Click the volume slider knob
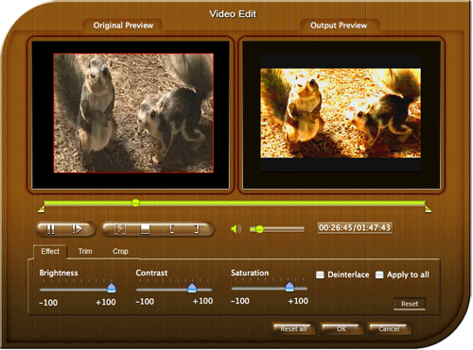Viewport: 473px width, 350px height. click(259, 229)
